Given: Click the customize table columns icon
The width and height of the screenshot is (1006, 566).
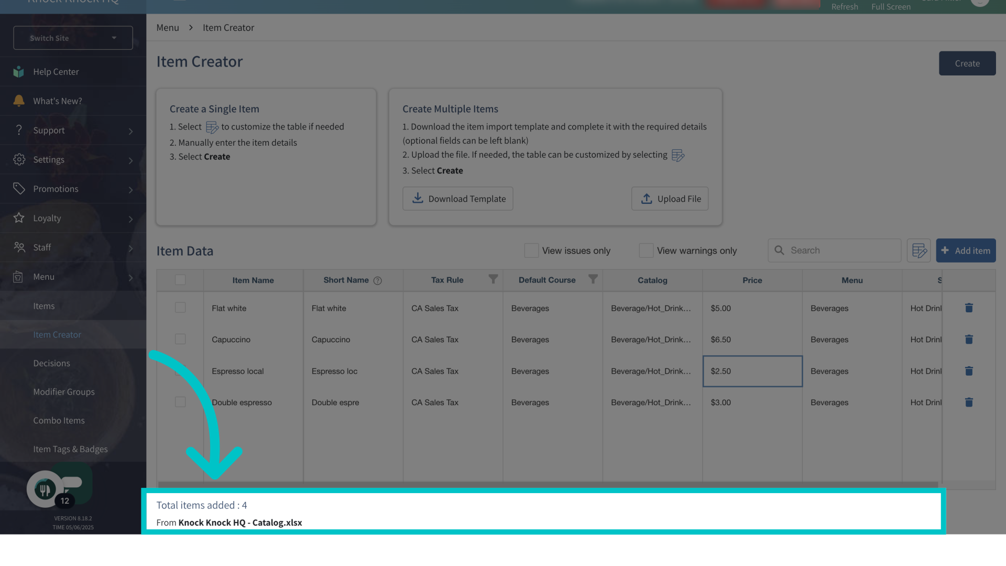Looking at the screenshot, I should coord(918,251).
